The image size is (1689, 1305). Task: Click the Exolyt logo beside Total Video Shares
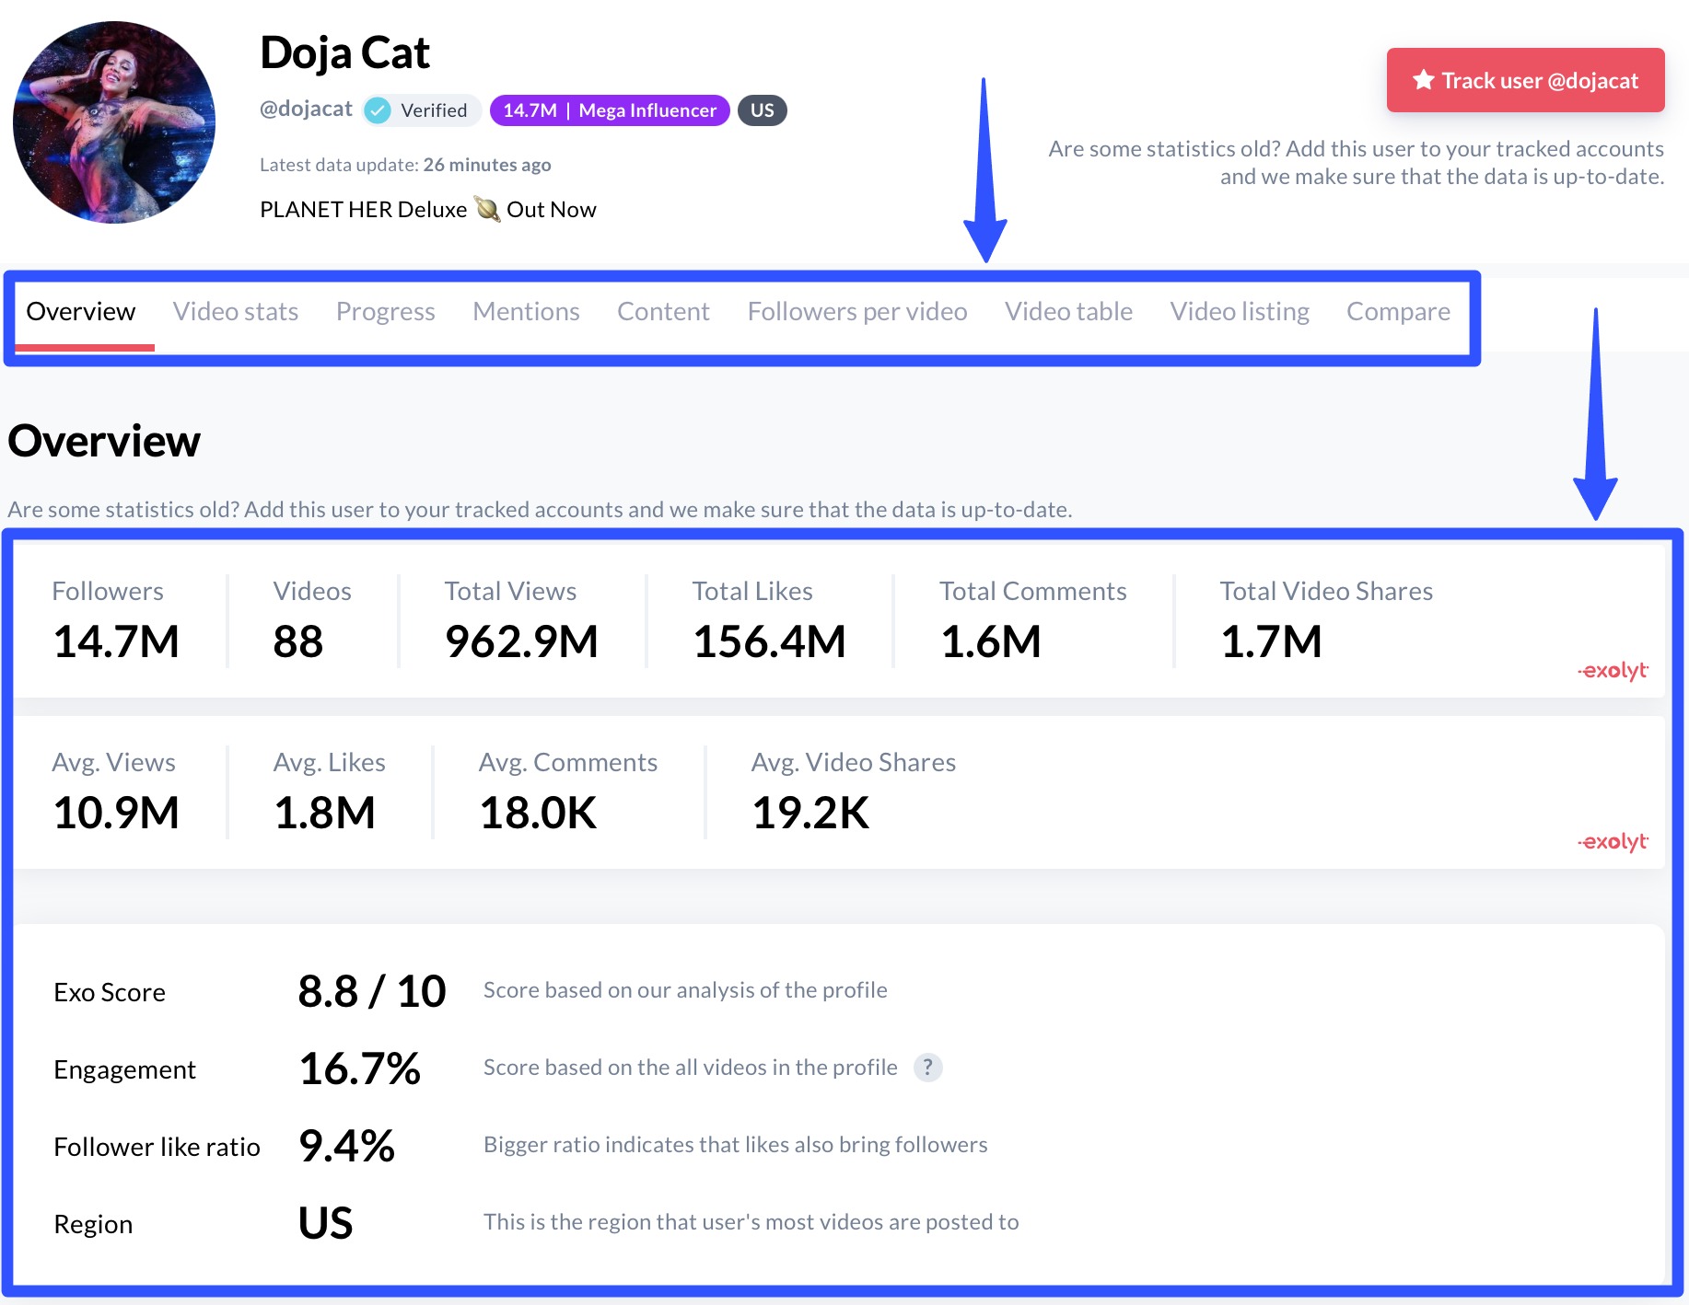1613,671
